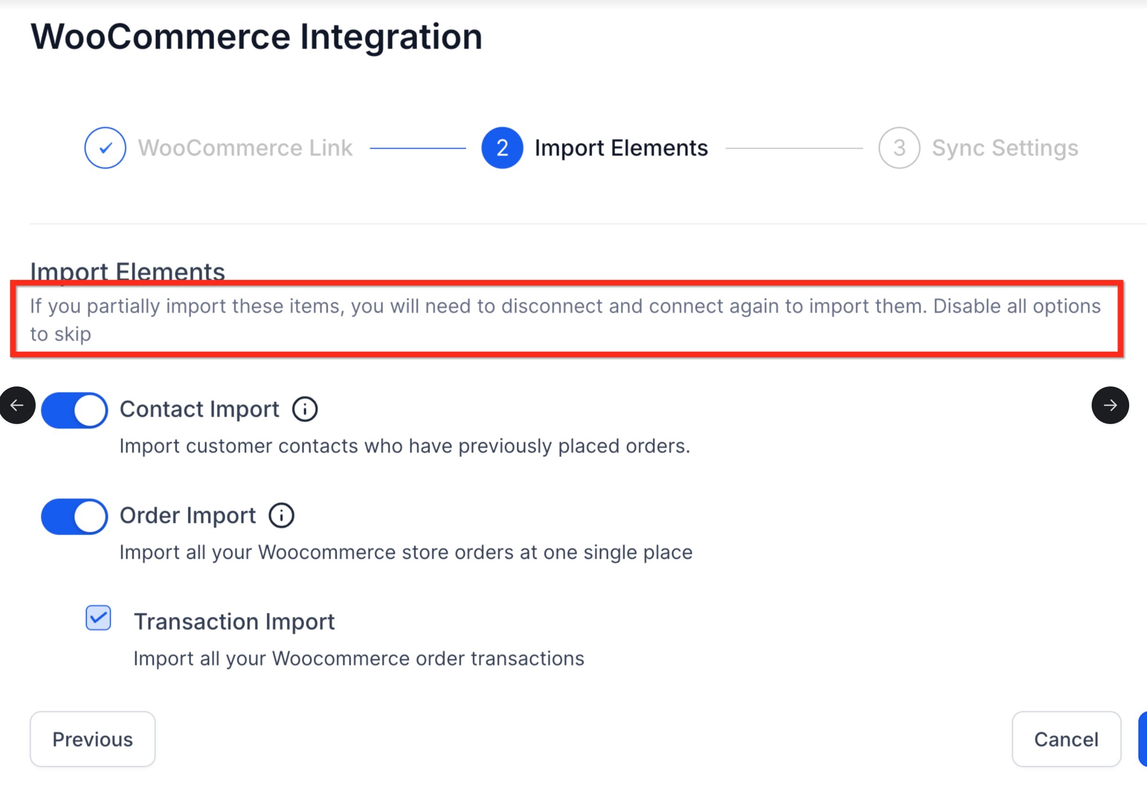Click the step 3 numbered circle

pos(899,148)
